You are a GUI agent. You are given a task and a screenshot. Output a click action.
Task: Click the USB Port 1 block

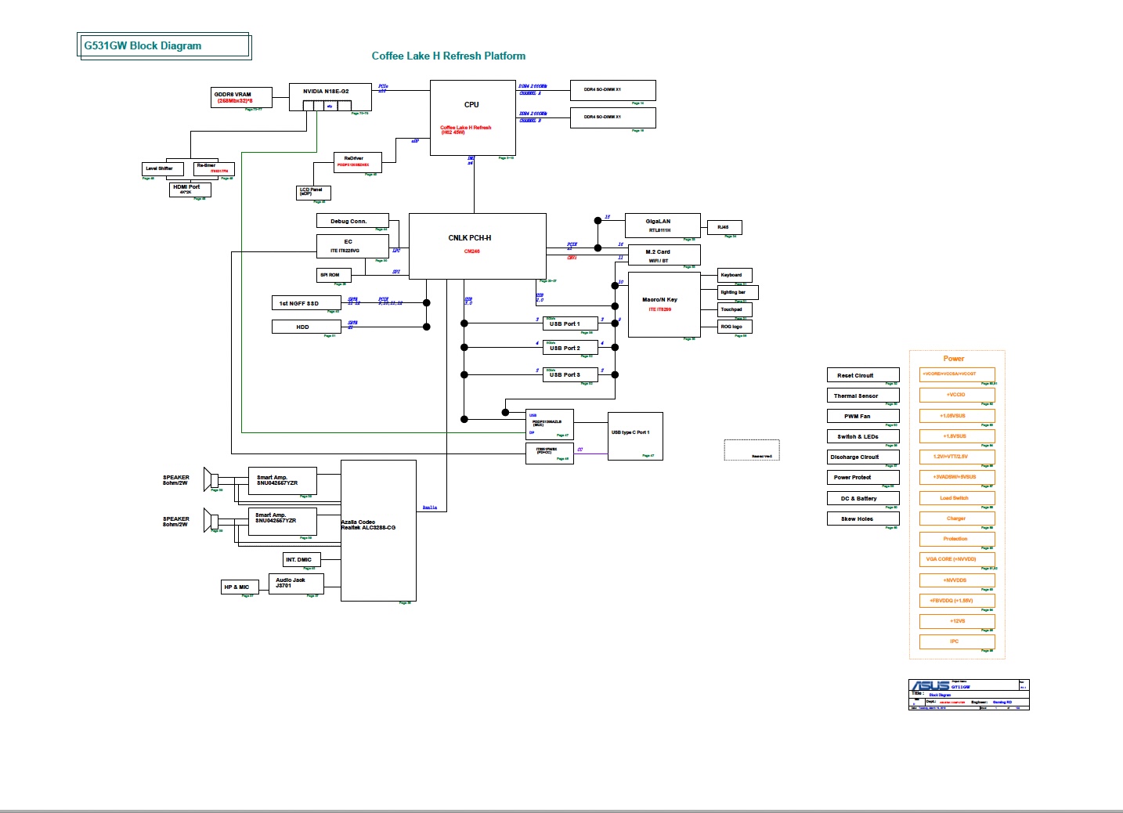click(x=570, y=323)
